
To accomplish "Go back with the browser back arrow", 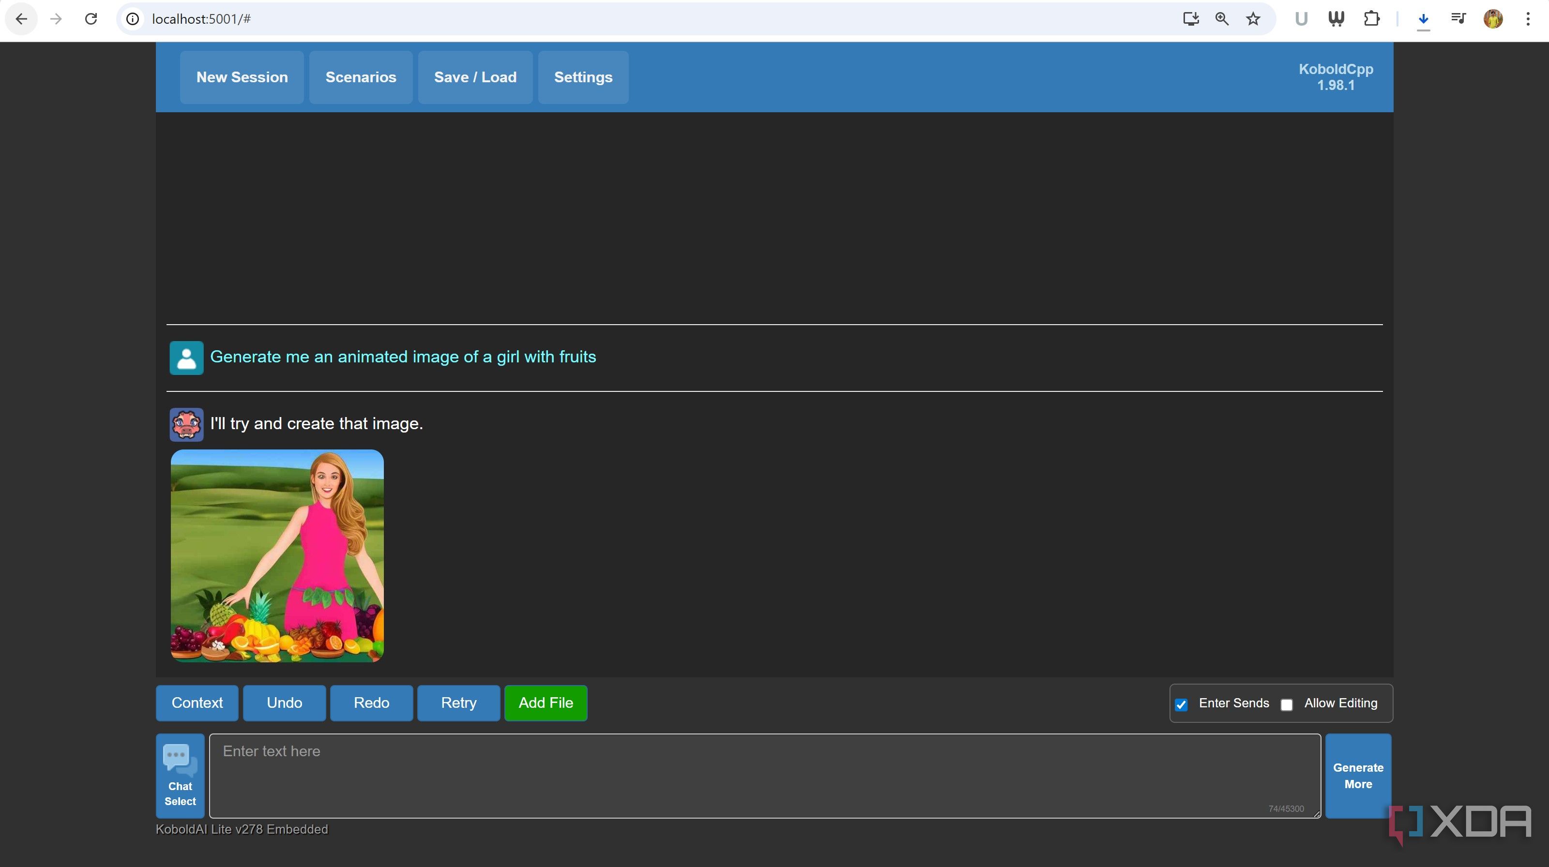I will click(x=22, y=19).
